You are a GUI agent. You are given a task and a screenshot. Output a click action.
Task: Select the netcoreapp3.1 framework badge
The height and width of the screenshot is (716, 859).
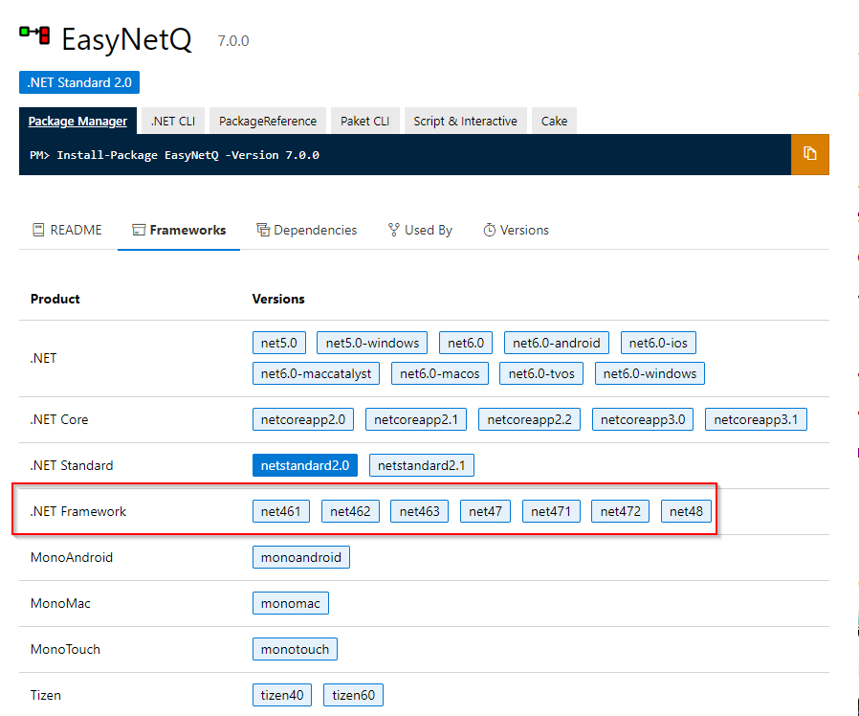pyautogui.click(x=756, y=418)
